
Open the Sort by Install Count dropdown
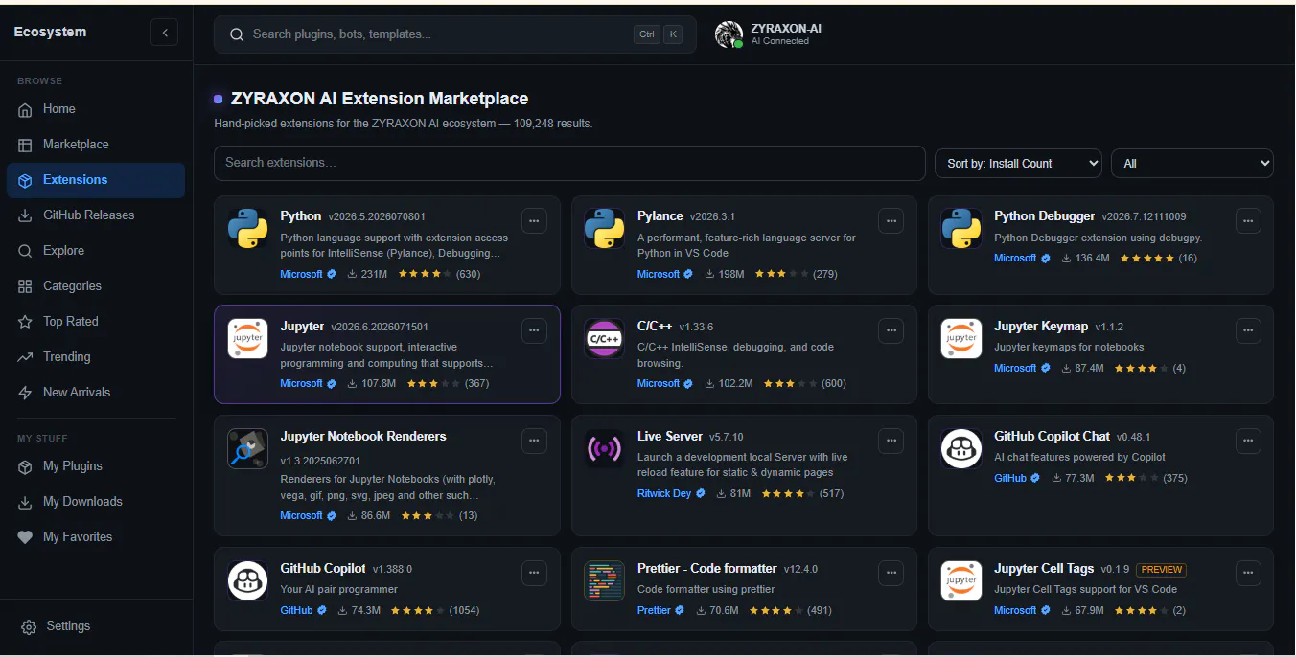pos(1018,164)
